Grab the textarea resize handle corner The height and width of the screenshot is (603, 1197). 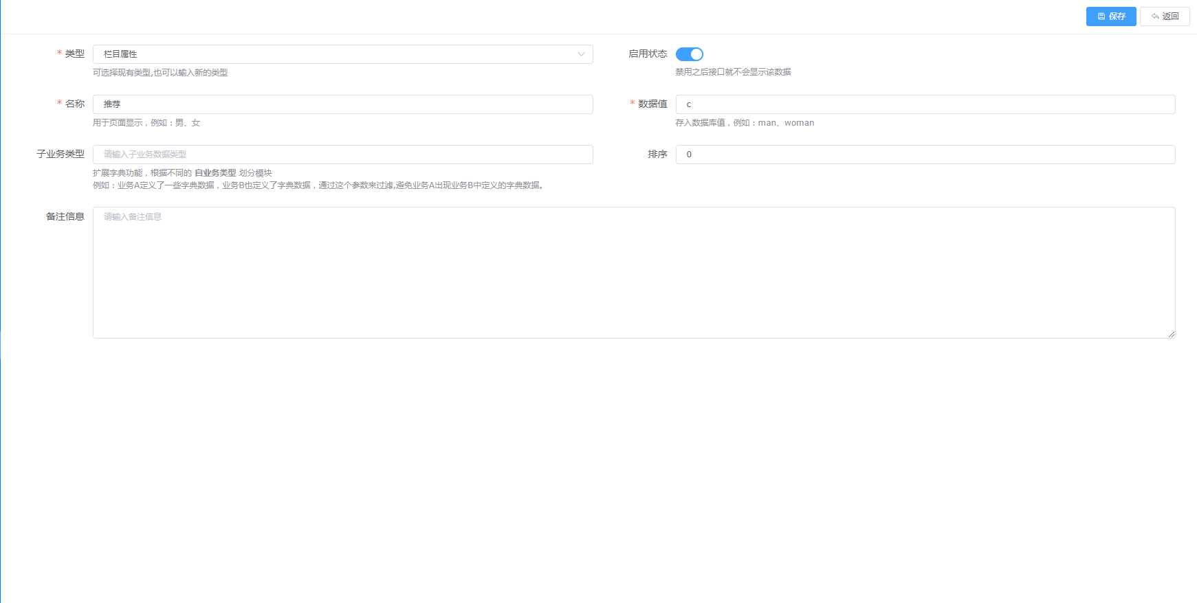[1171, 334]
